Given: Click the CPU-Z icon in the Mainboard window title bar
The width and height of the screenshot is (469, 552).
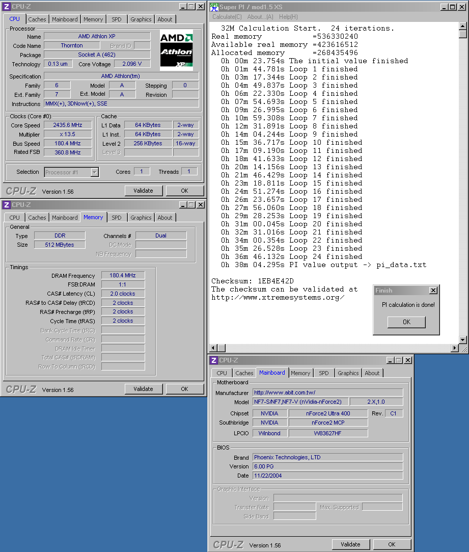Looking at the screenshot, I should pyautogui.click(x=214, y=360).
